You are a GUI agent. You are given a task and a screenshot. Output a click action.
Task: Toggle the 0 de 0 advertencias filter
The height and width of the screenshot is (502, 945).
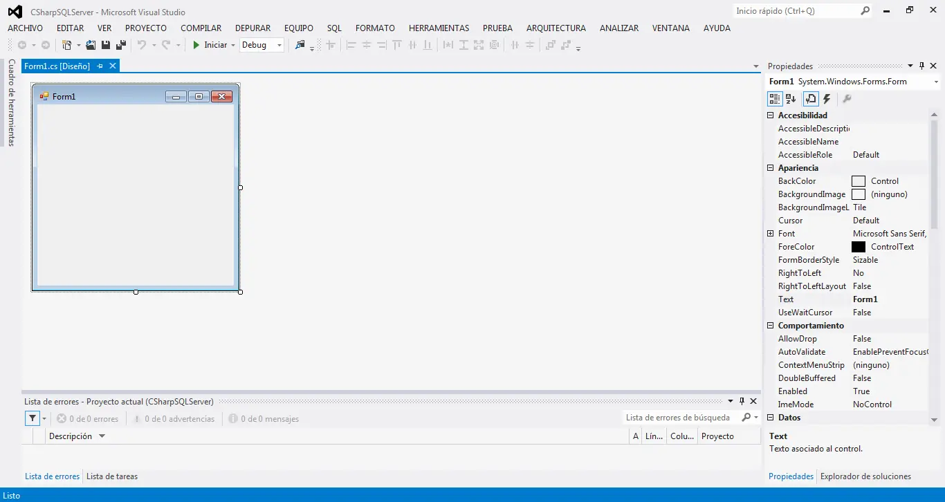pos(174,419)
